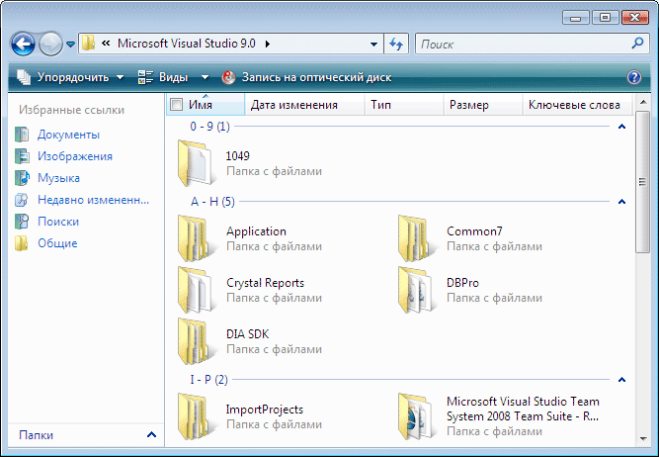Select the 1049 folder icon
Screen dimensions: 659x457
click(x=196, y=163)
